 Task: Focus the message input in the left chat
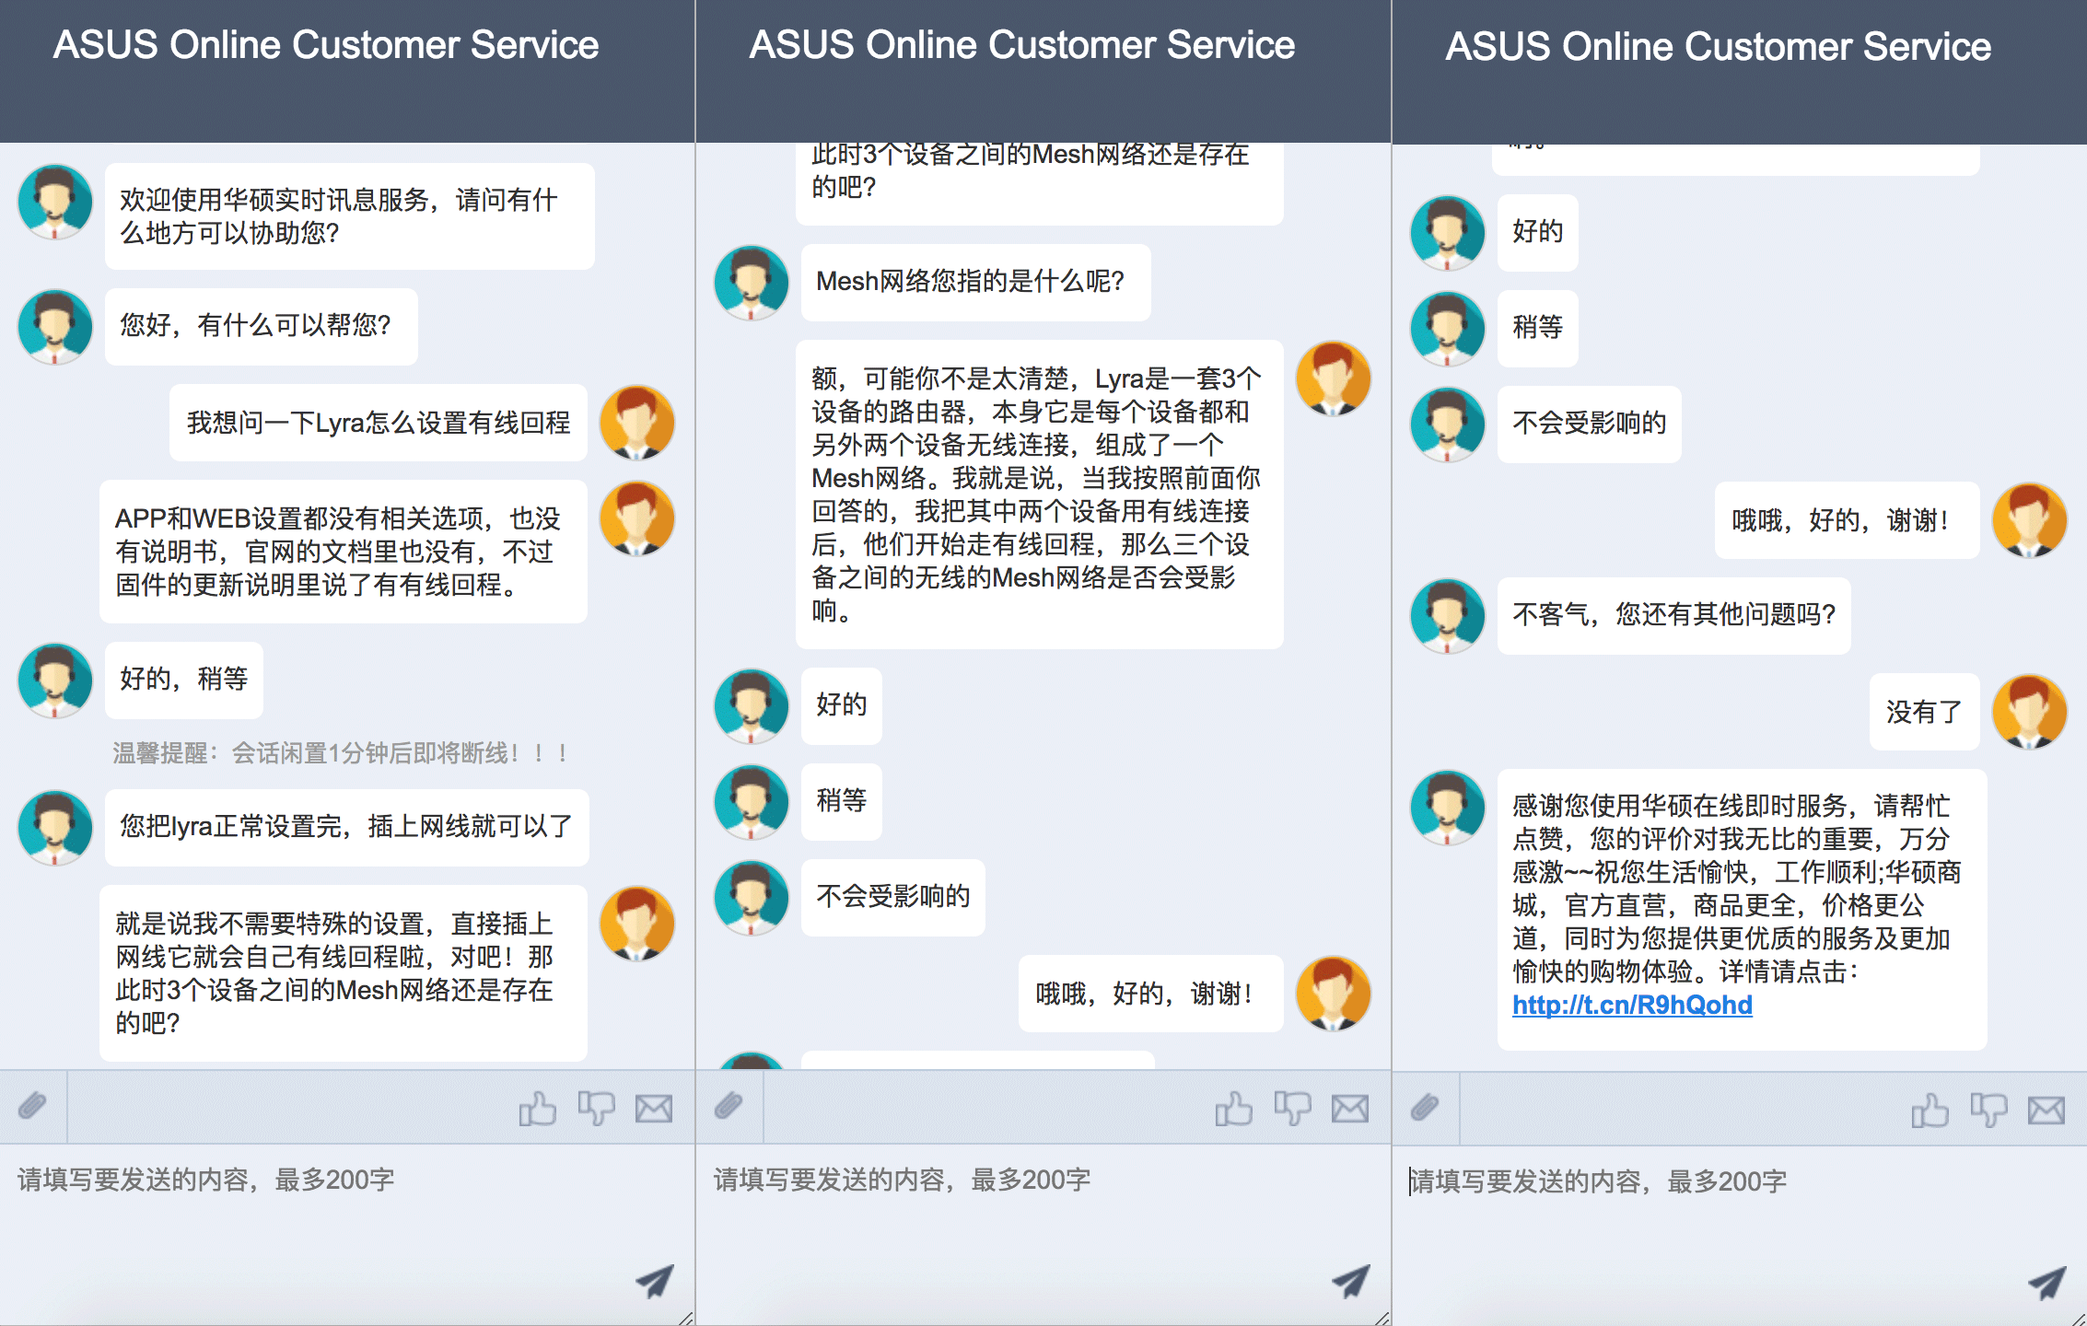point(347,1234)
